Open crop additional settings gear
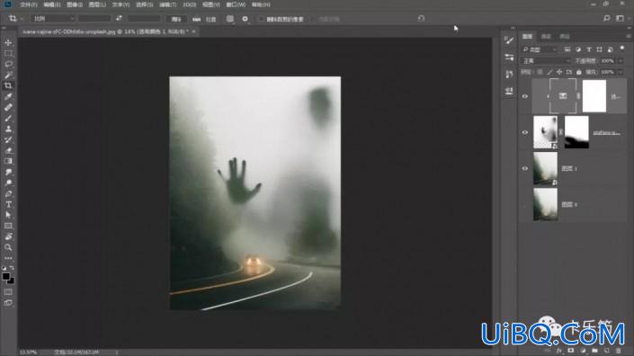This screenshot has height=356, width=634. point(245,19)
